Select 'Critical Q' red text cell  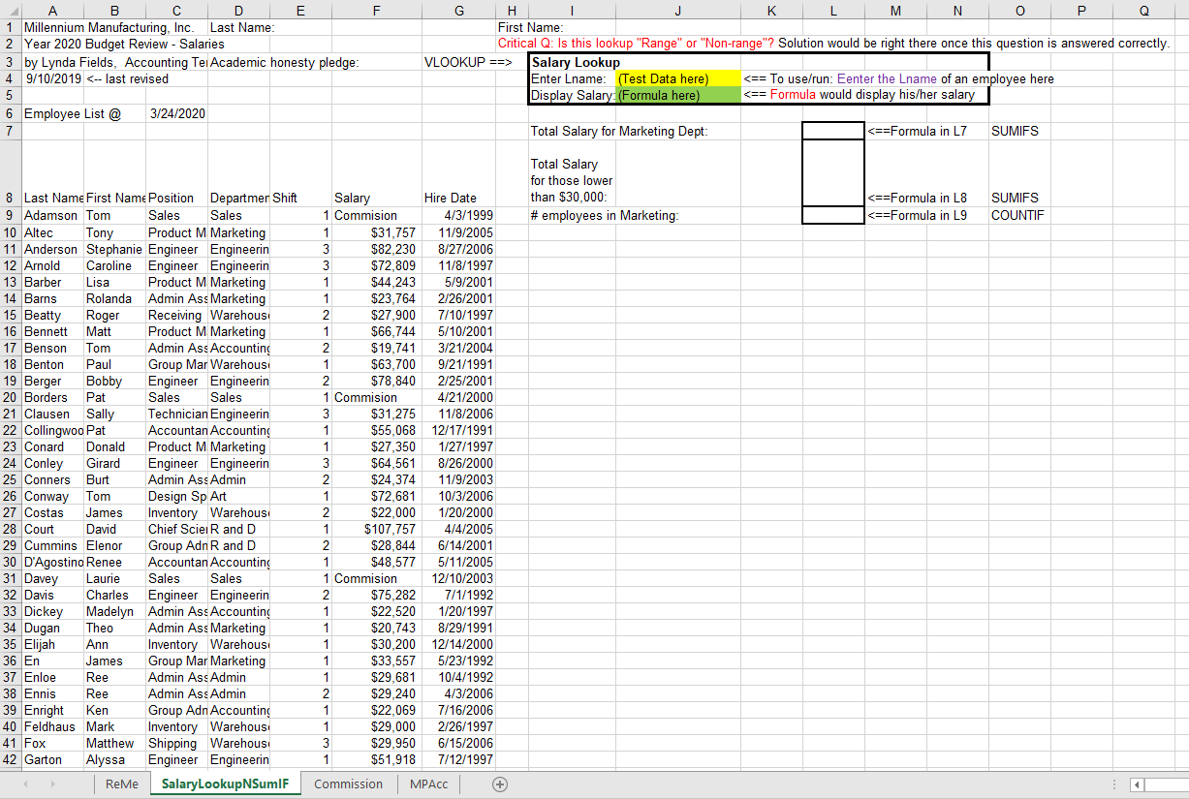pyautogui.click(x=636, y=44)
